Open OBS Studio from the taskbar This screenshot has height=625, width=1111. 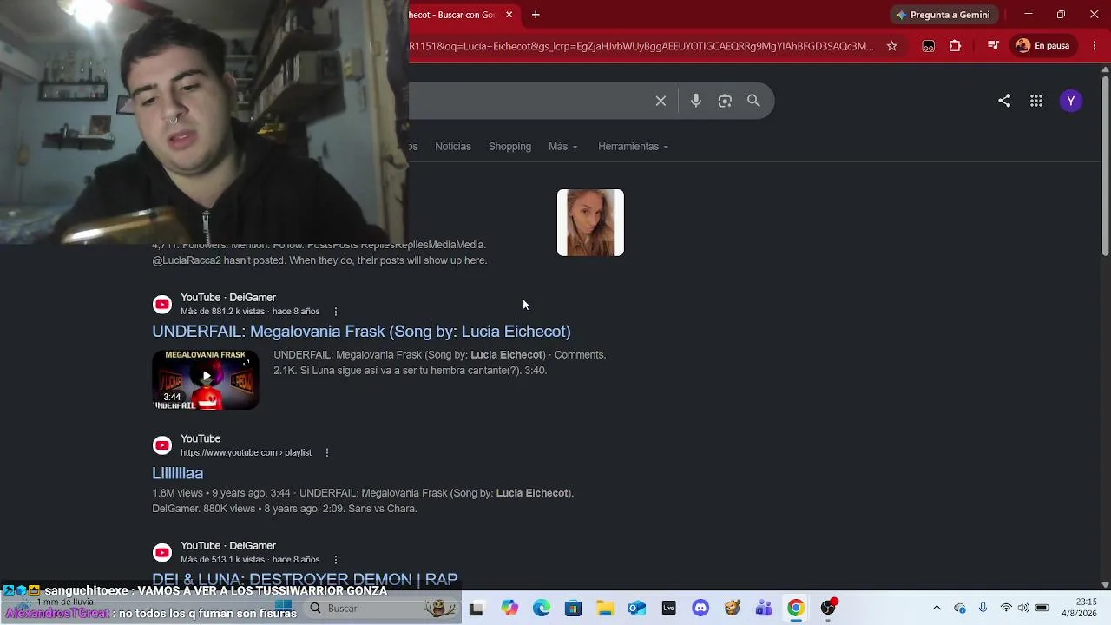pos(828,609)
